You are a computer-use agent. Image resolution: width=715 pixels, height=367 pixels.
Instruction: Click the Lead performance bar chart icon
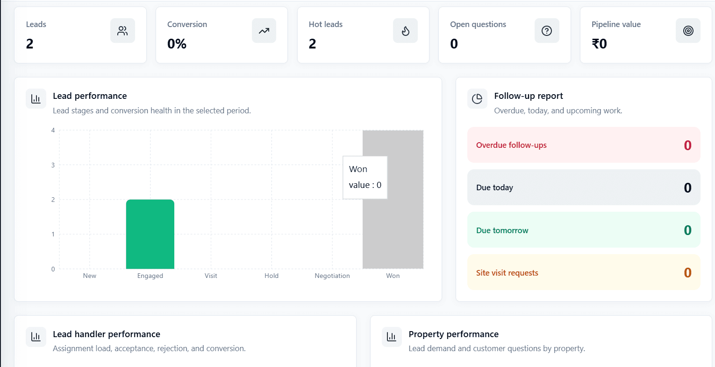36,99
